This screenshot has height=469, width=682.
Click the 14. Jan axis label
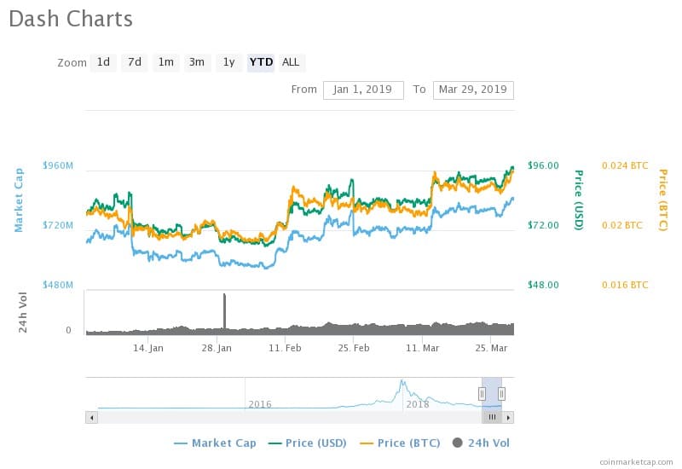[148, 349]
